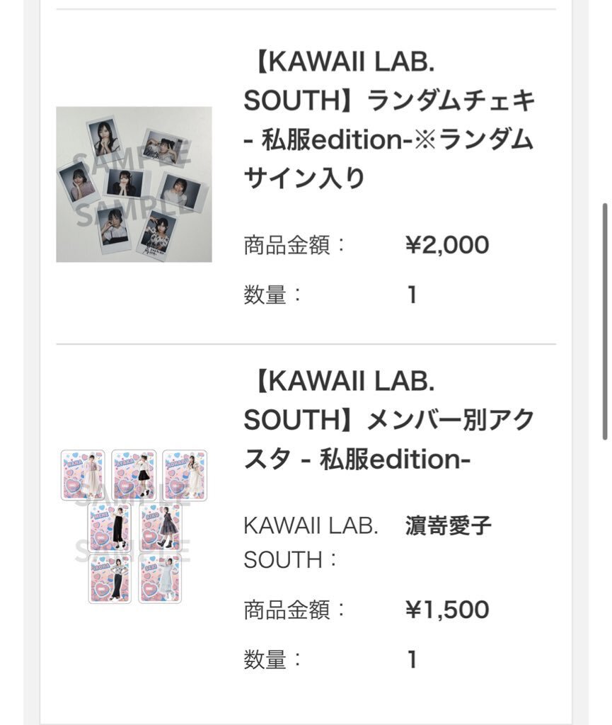Tap the quantity value for random cheki
The width and height of the screenshot is (612, 725).
click(x=412, y=295)
